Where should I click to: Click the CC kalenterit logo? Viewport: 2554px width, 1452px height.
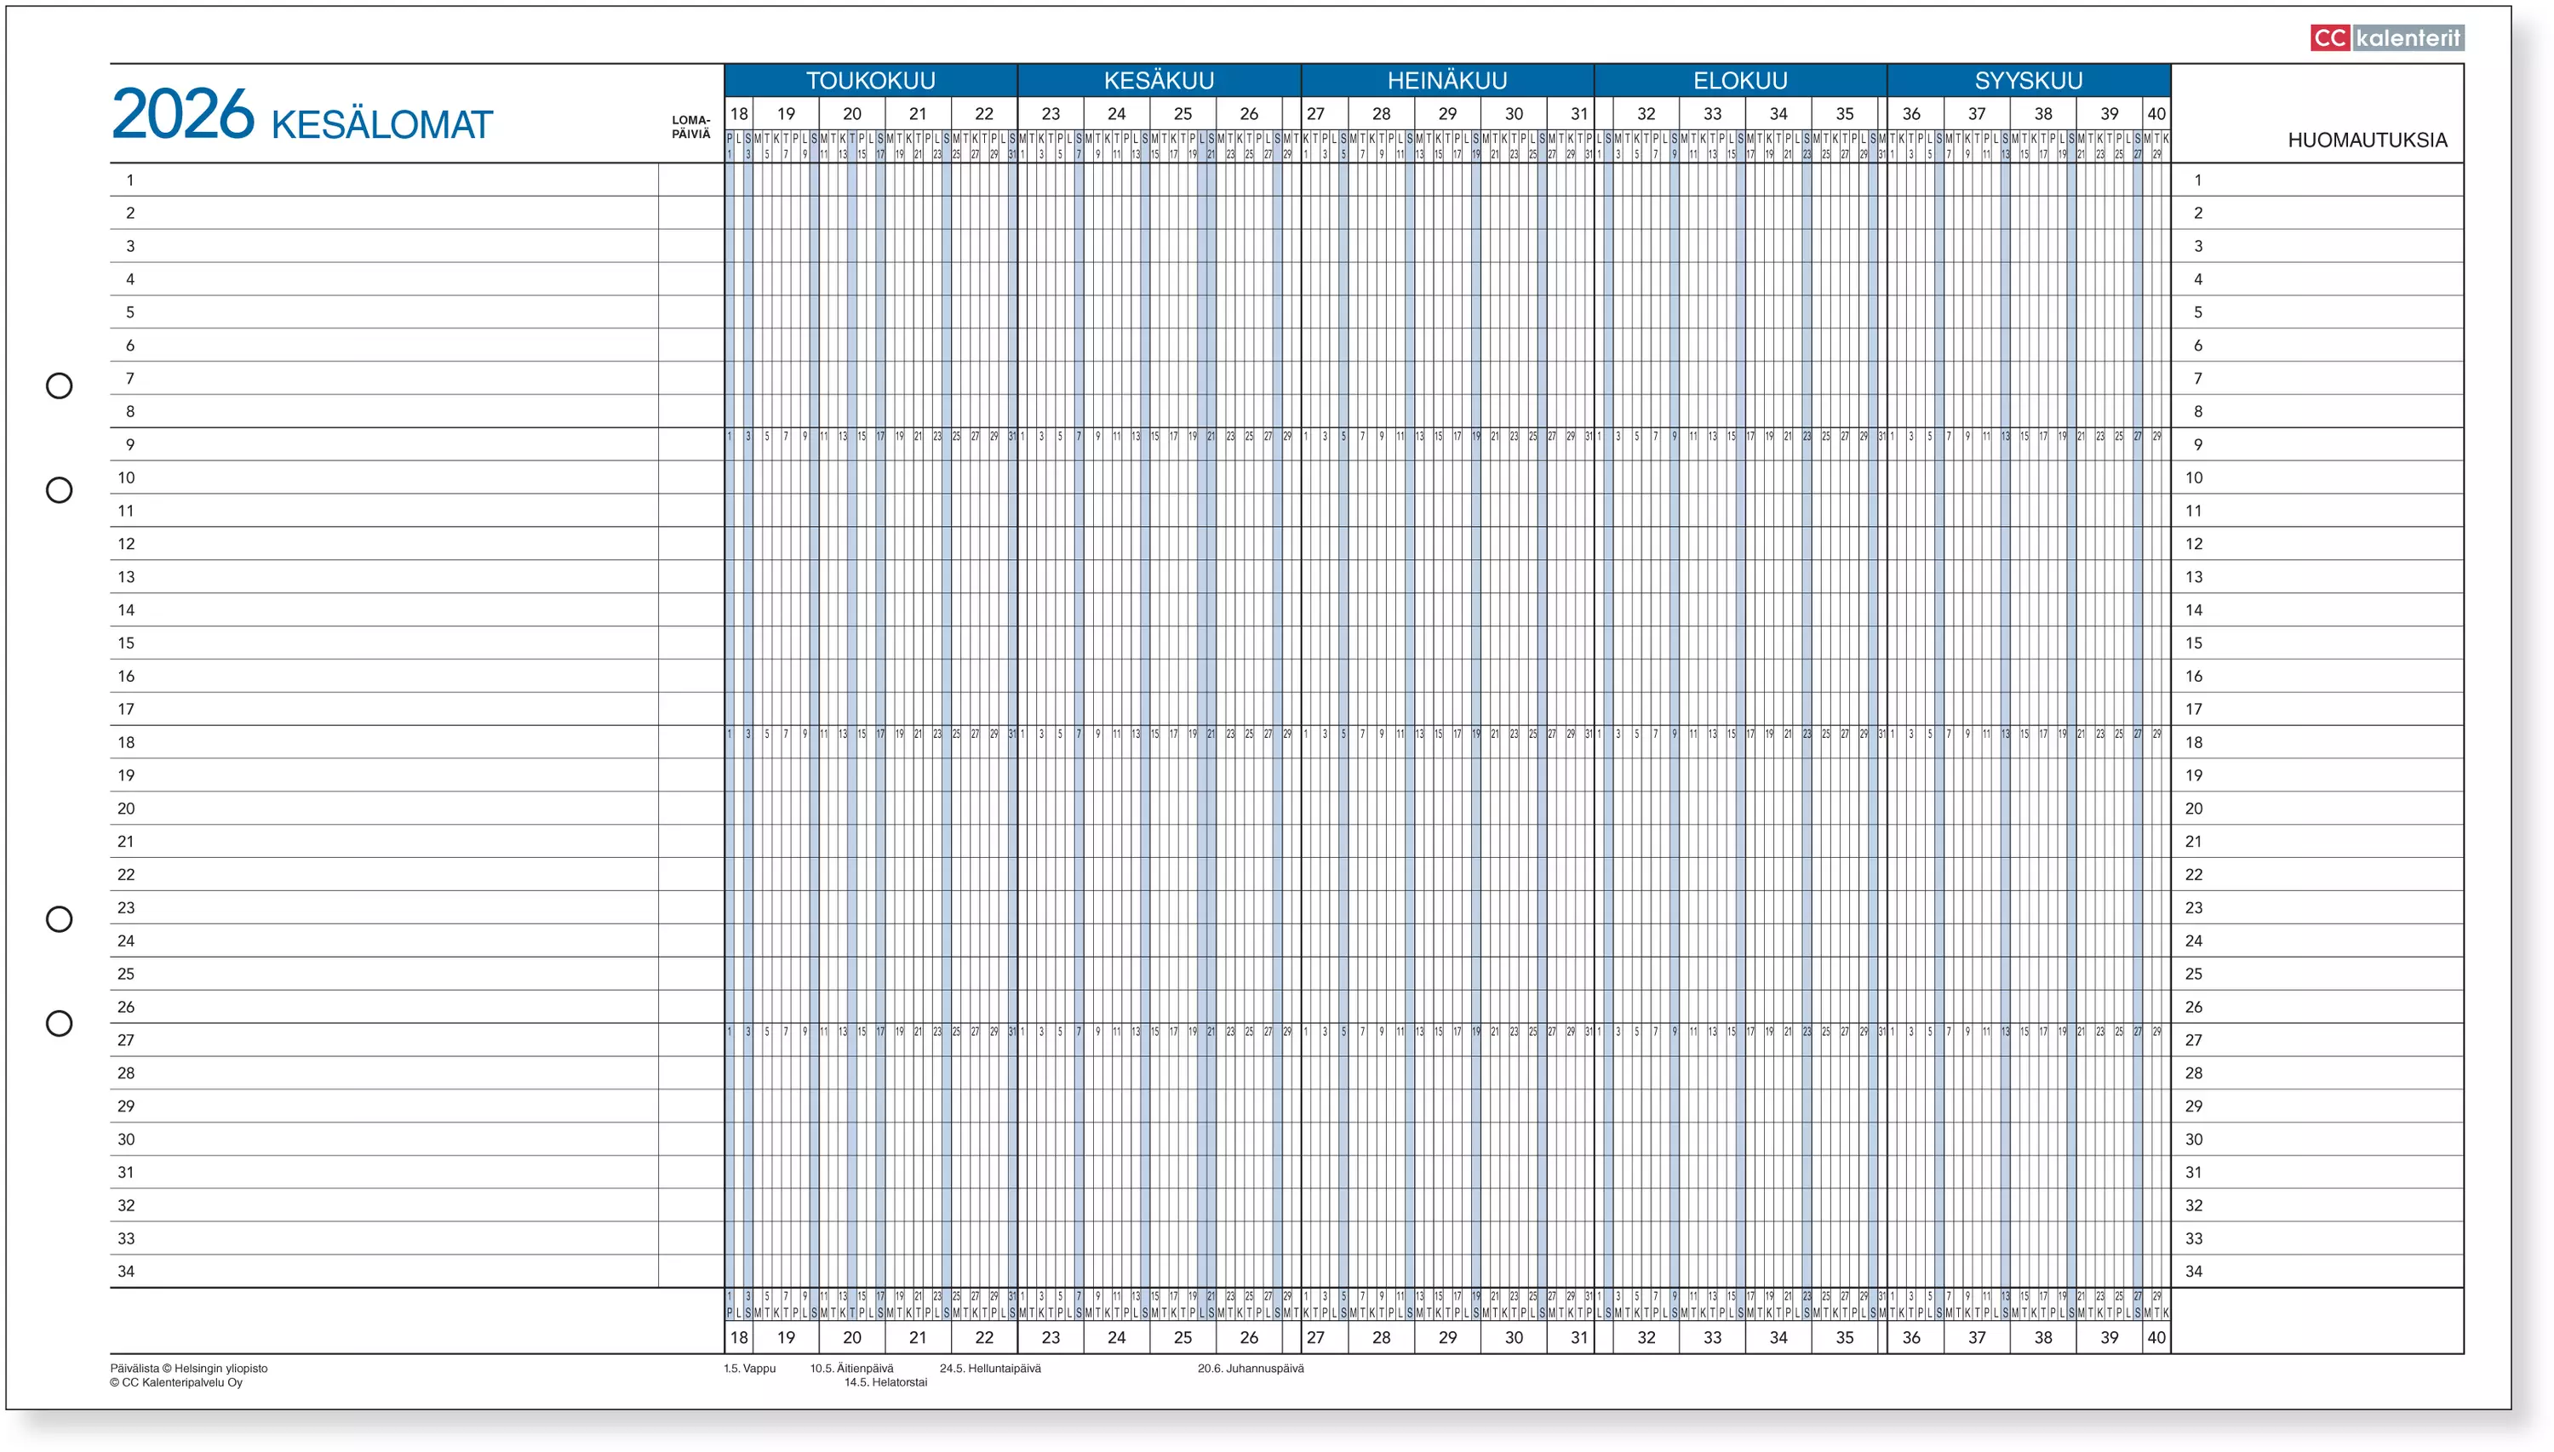[2385, 38]
